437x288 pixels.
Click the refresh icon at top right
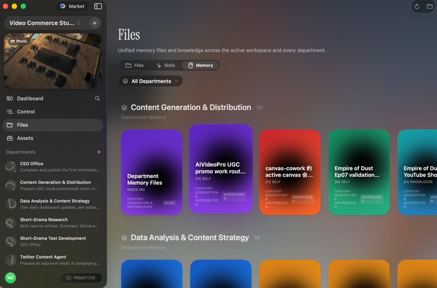point(416,6)
